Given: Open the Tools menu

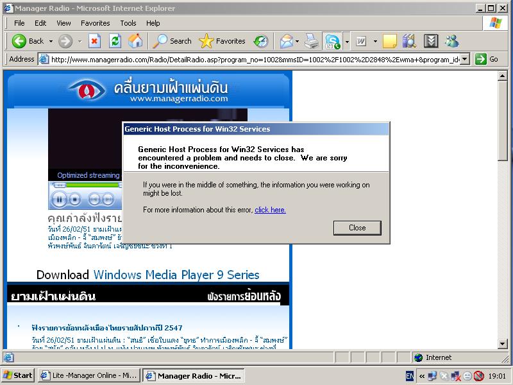Looking at the screenshot, I should tap(128, 23).
